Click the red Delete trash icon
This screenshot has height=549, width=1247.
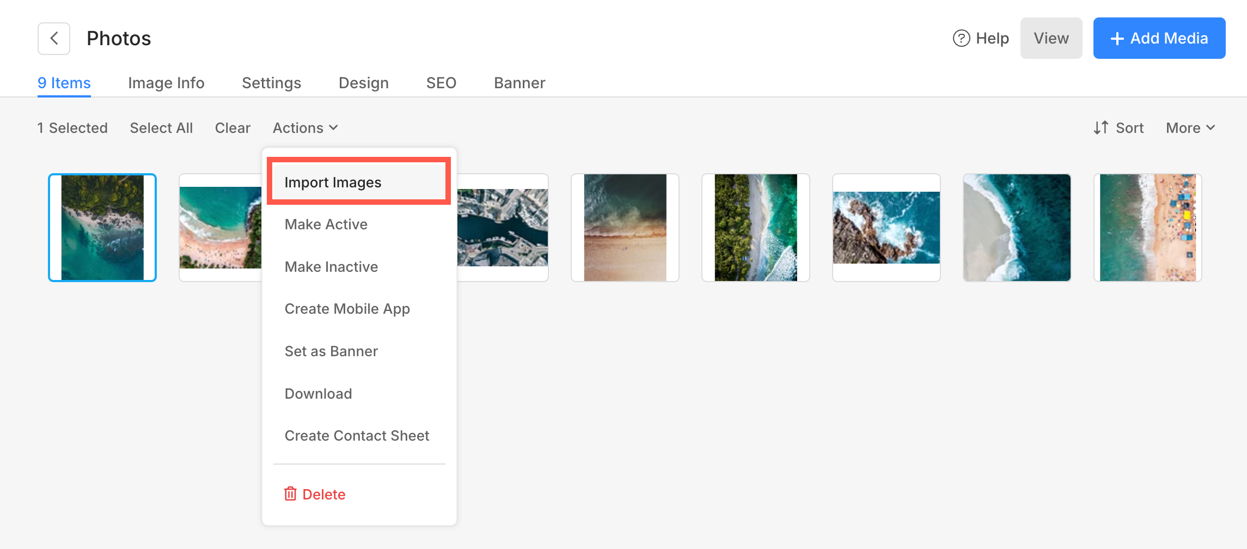(x=290, y=494)
